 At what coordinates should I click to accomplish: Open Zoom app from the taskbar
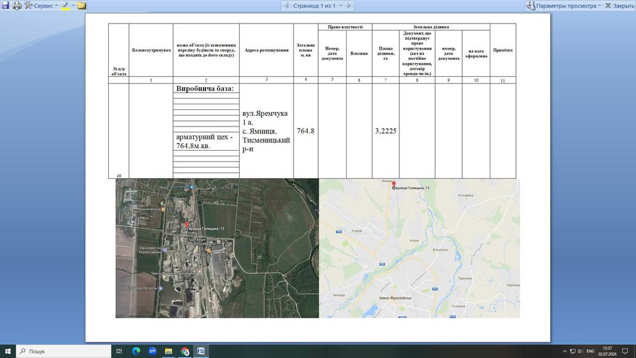(x=152, y=351)
